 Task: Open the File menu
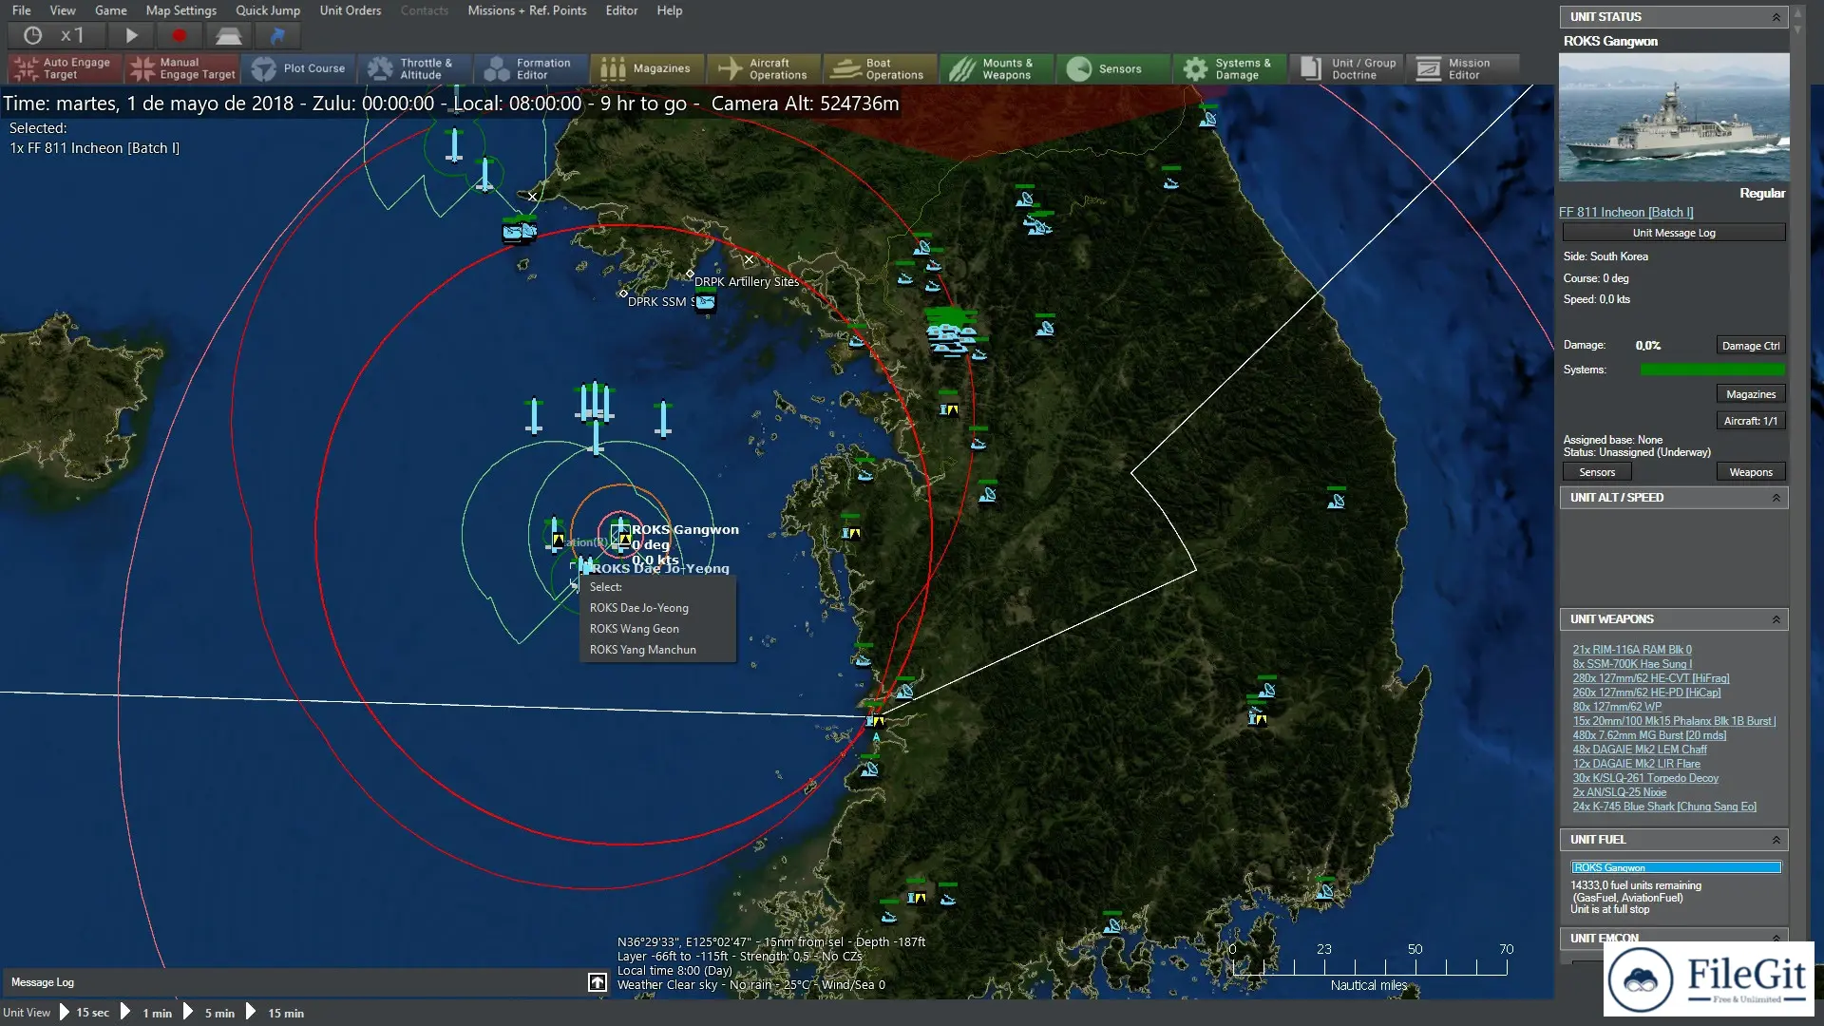[21, 10]
